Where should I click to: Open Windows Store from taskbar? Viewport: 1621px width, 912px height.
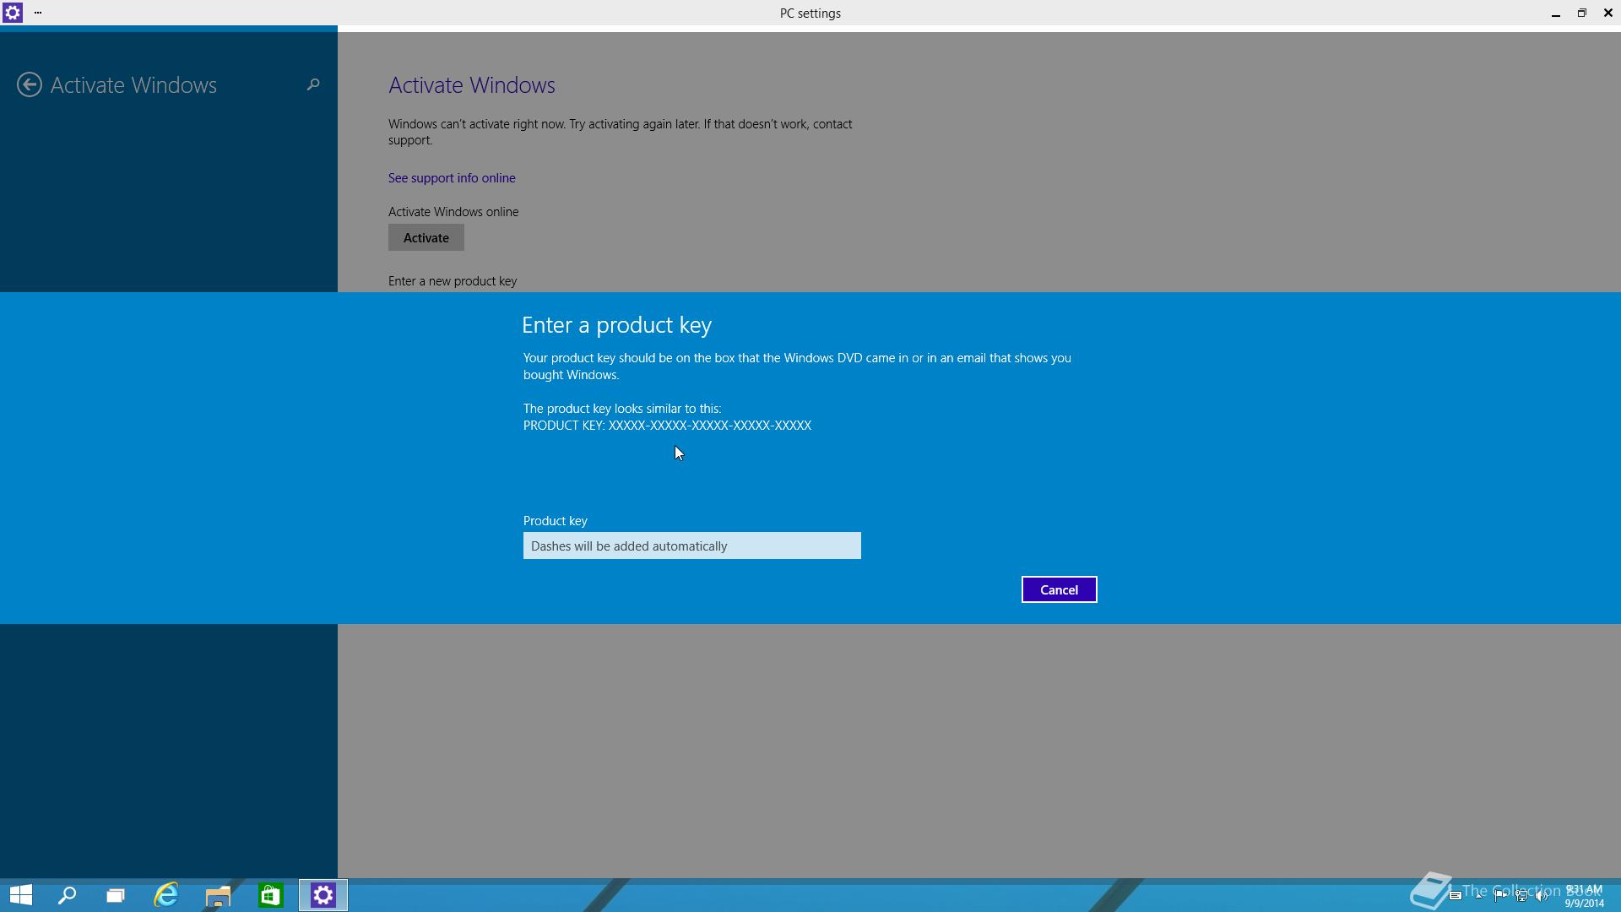[270, 895]
